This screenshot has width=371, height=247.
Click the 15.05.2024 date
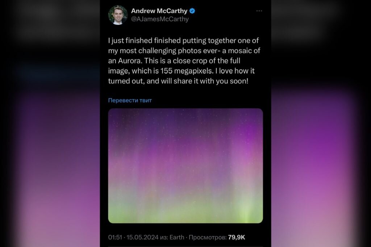(142, 237)
